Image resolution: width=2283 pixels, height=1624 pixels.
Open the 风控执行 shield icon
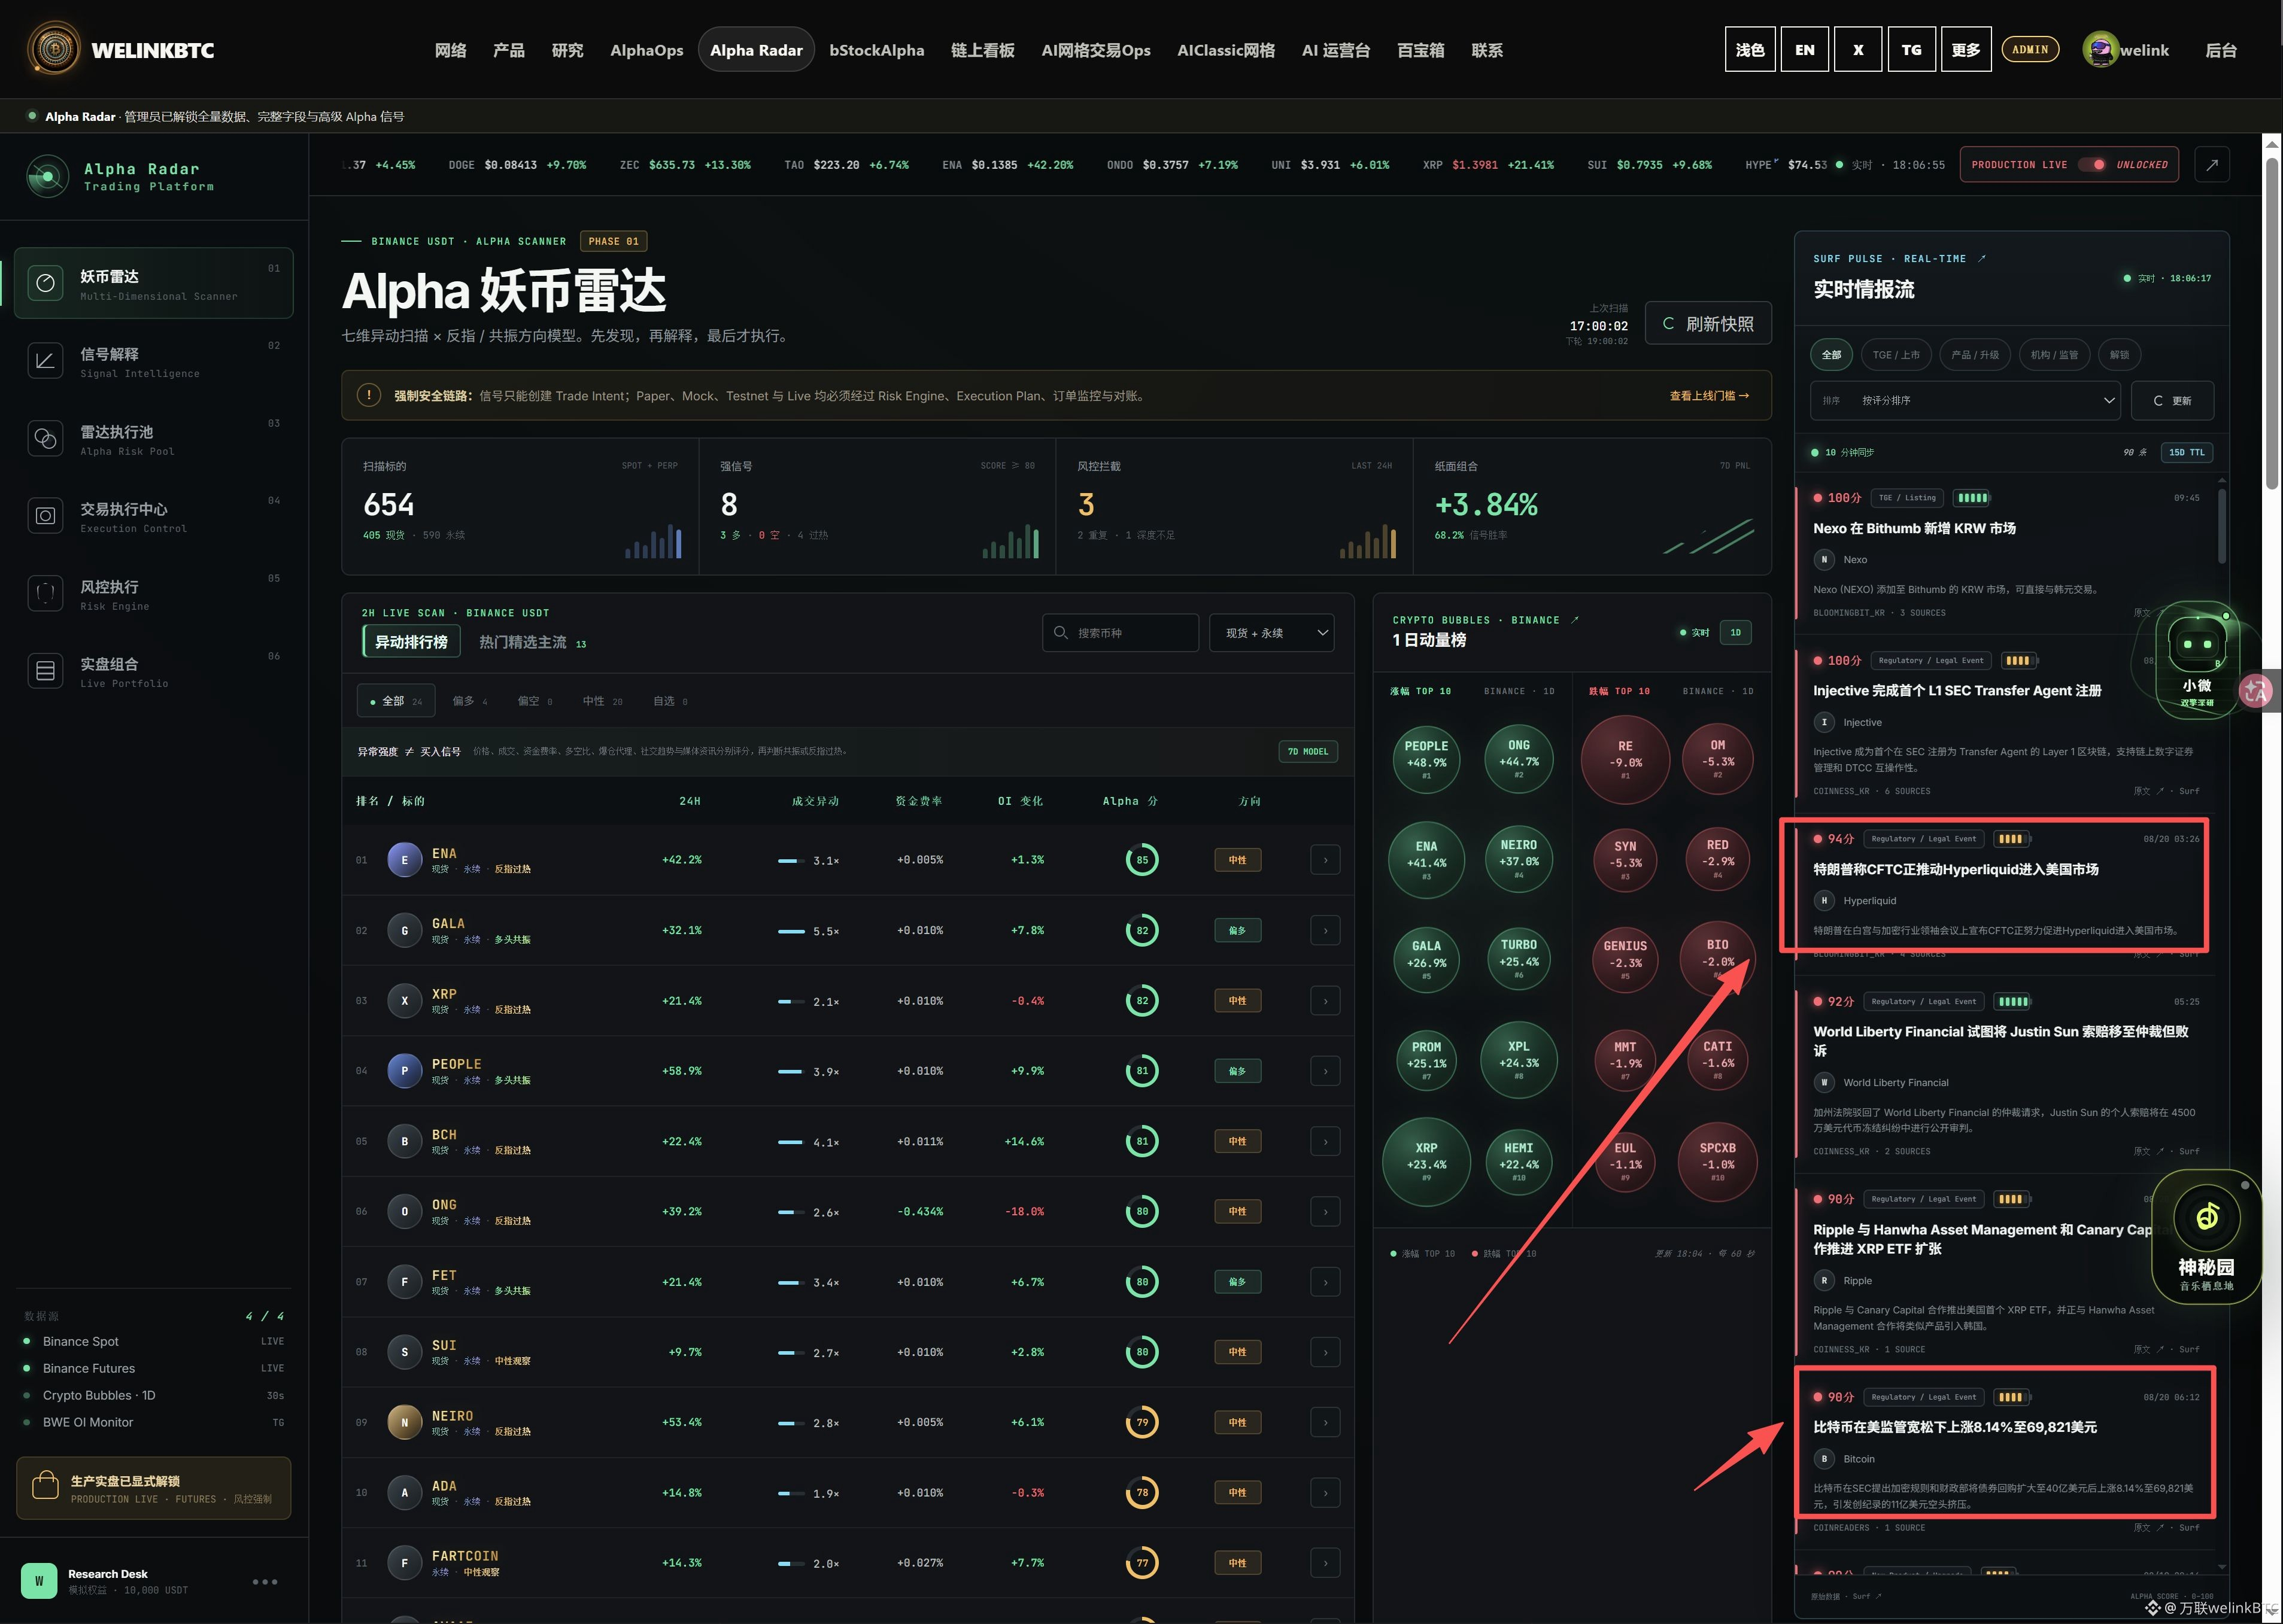click(x=45, y=593)
